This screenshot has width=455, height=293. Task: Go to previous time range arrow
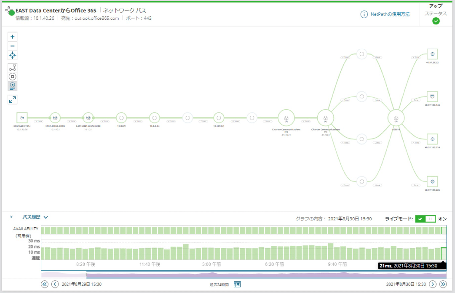(55, 284)
